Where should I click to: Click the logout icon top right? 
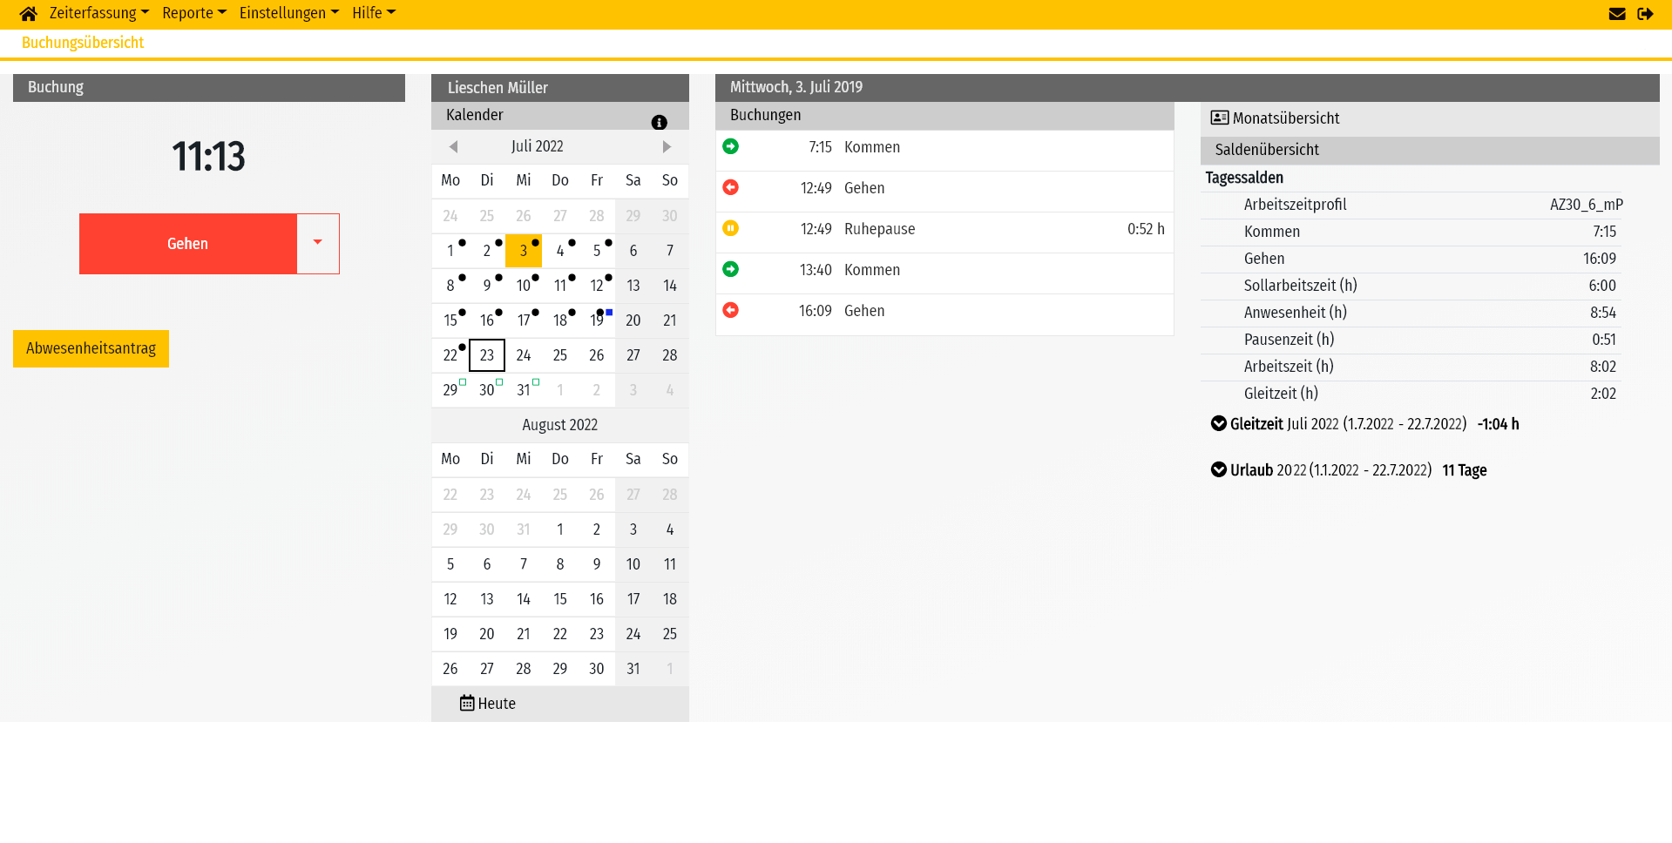coord(1646,13)
